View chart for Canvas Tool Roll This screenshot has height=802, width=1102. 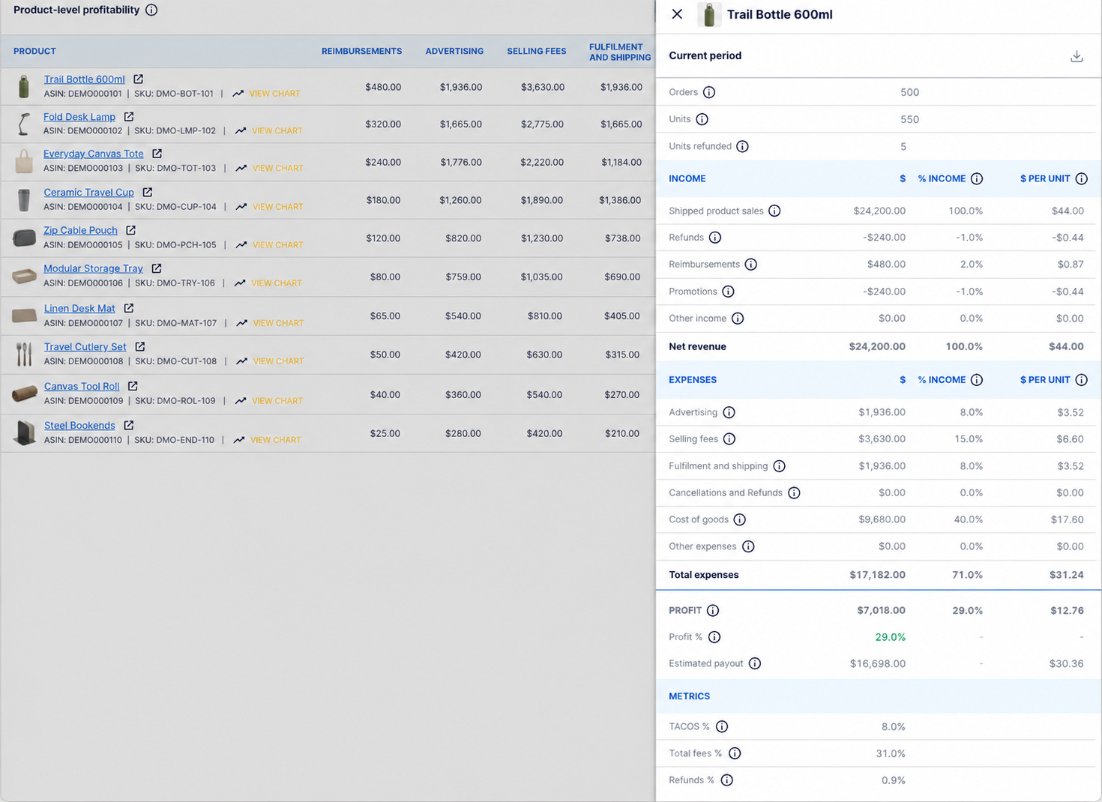click(x=268, y=401)
